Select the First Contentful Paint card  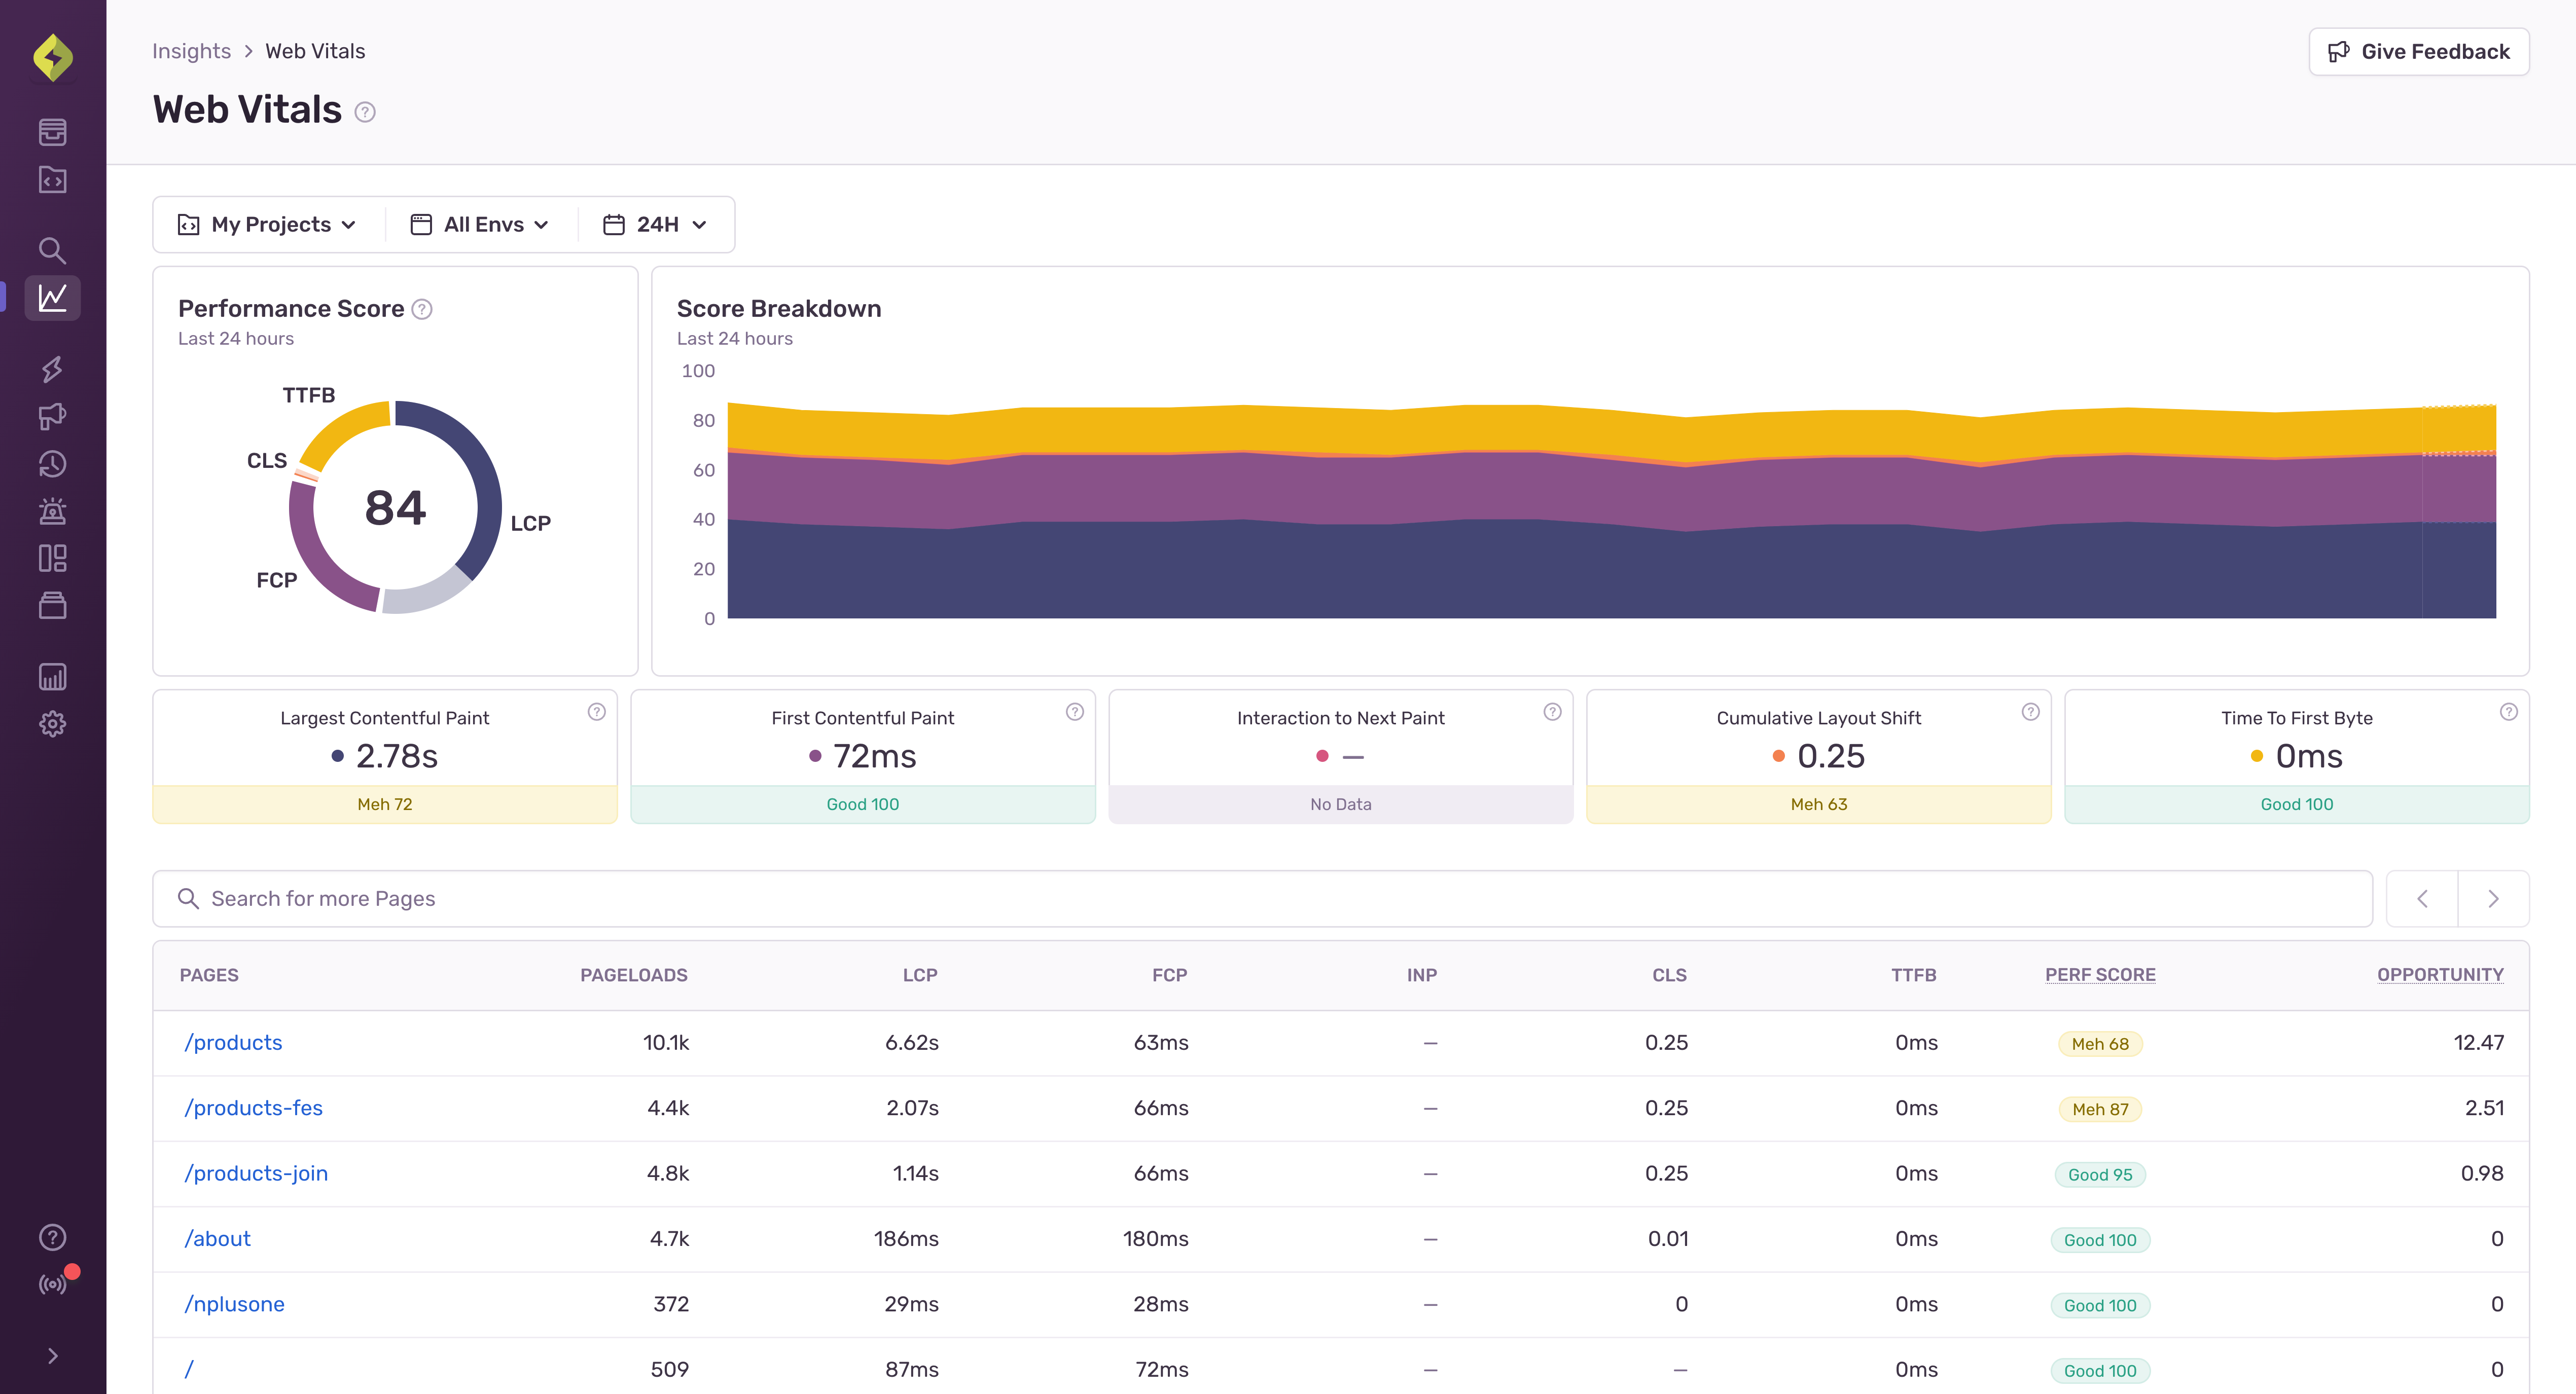pos(863,757)
